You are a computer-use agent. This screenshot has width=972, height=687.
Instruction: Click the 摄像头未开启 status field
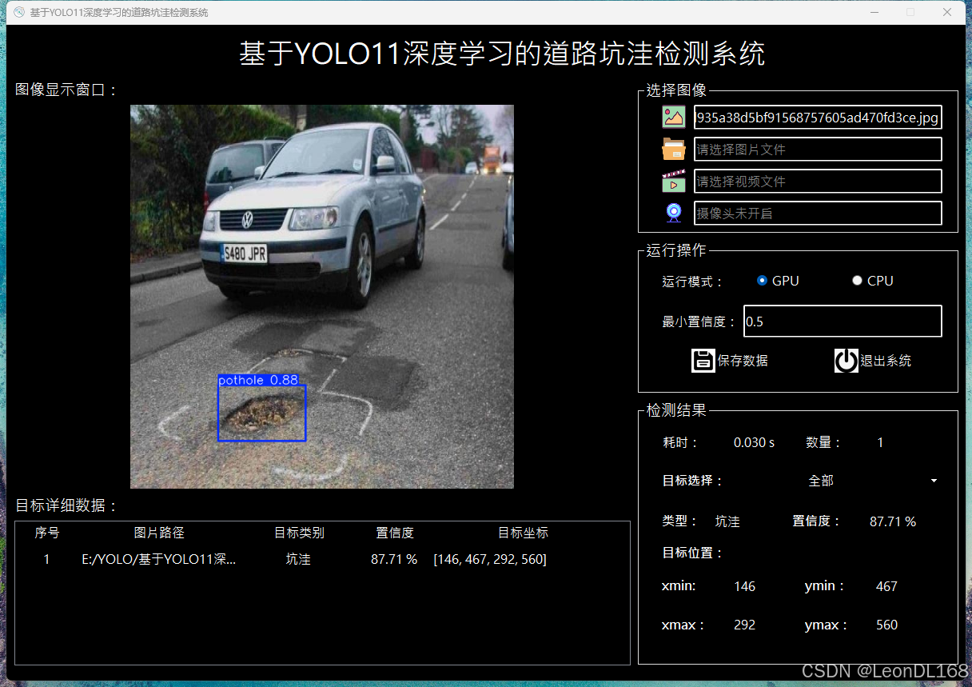(x=818, y=212)
